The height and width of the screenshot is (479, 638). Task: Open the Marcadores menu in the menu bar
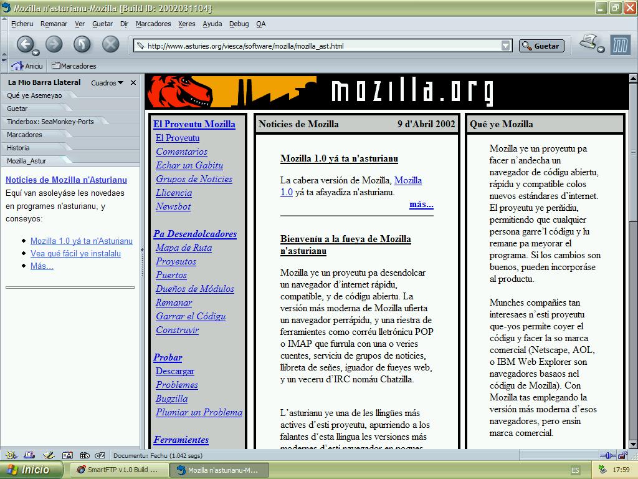[153, 24]
